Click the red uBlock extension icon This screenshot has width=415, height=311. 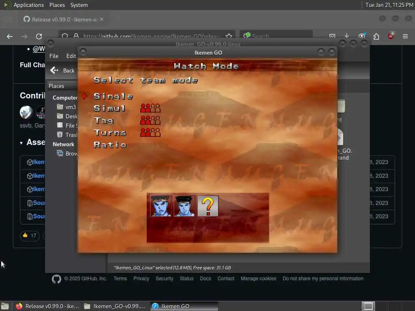pos(391,36)
